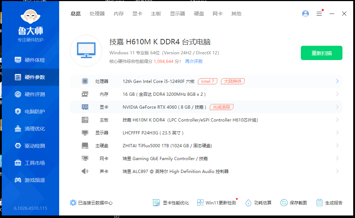Expand the 显卡 RTX 4060 row arrow
Image resolution: width=355 pixels, height=218 pixels.
(337, 107)
